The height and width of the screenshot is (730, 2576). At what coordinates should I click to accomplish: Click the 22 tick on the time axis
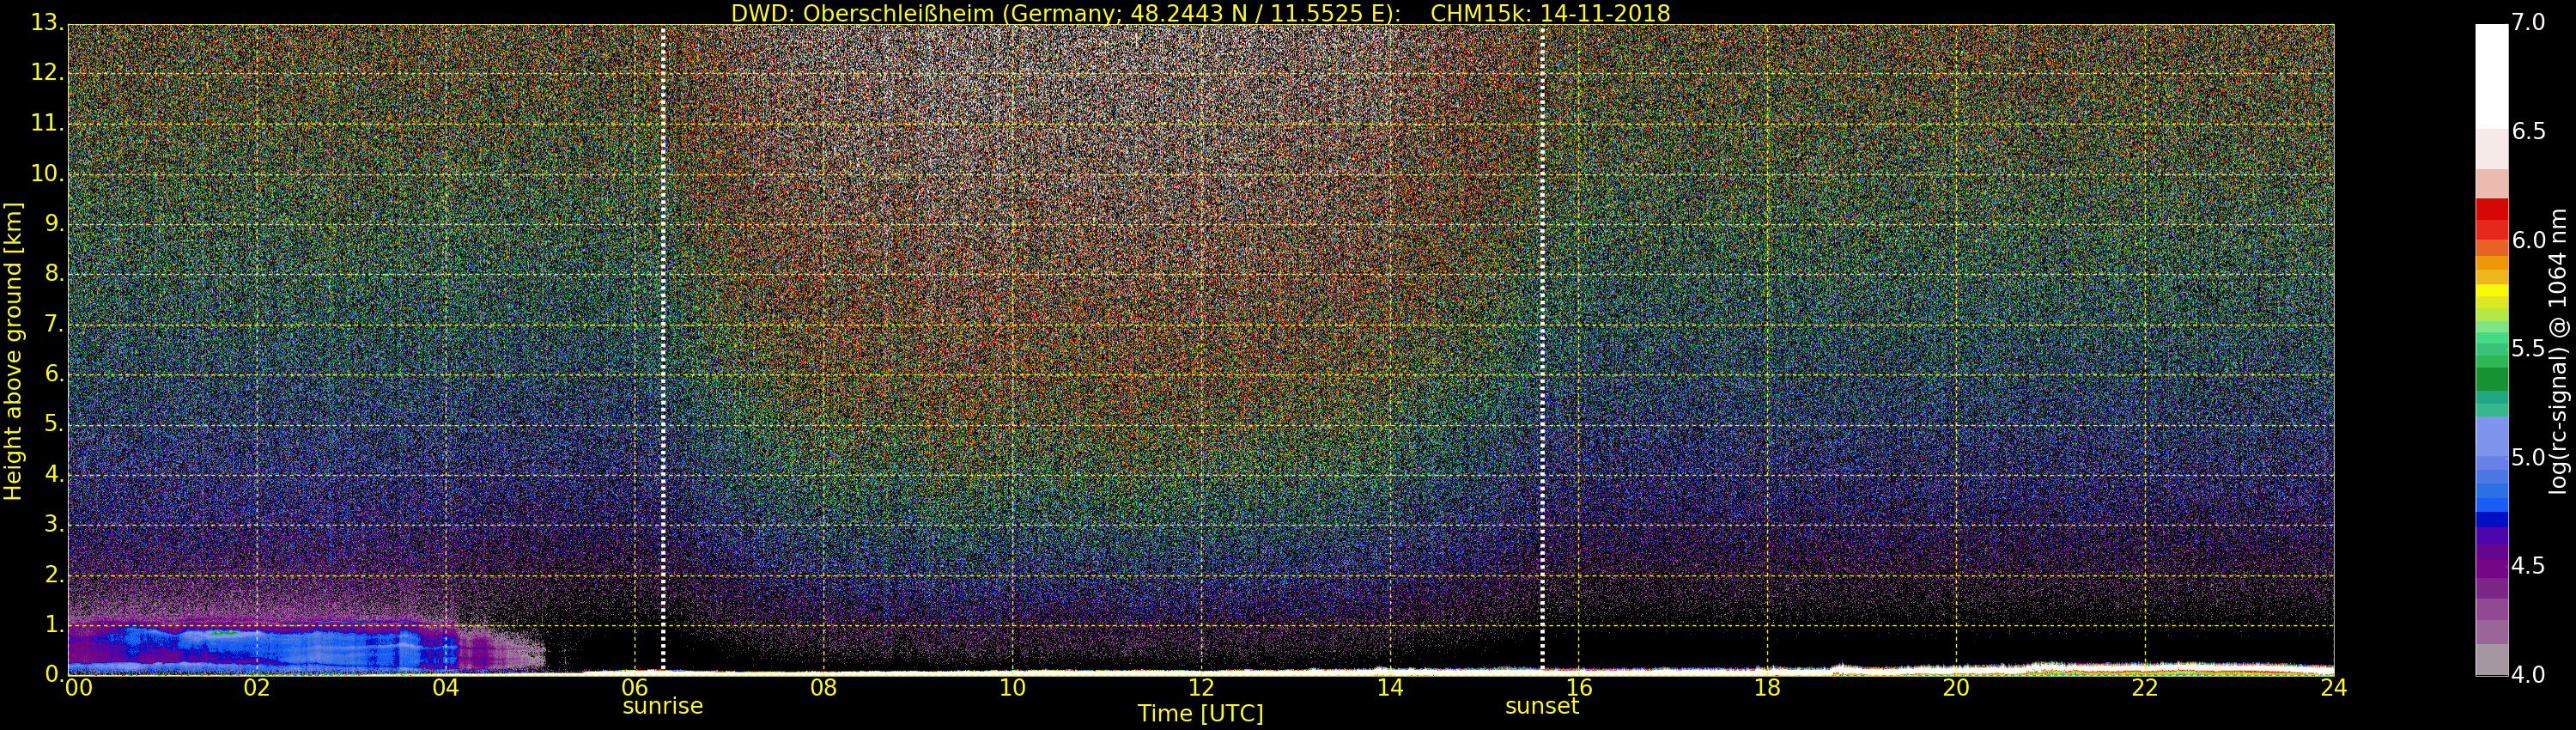click(2145, 688)
